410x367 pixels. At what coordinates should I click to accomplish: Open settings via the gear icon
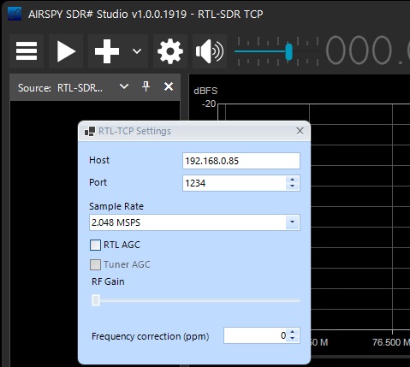(x=170, y=51)
